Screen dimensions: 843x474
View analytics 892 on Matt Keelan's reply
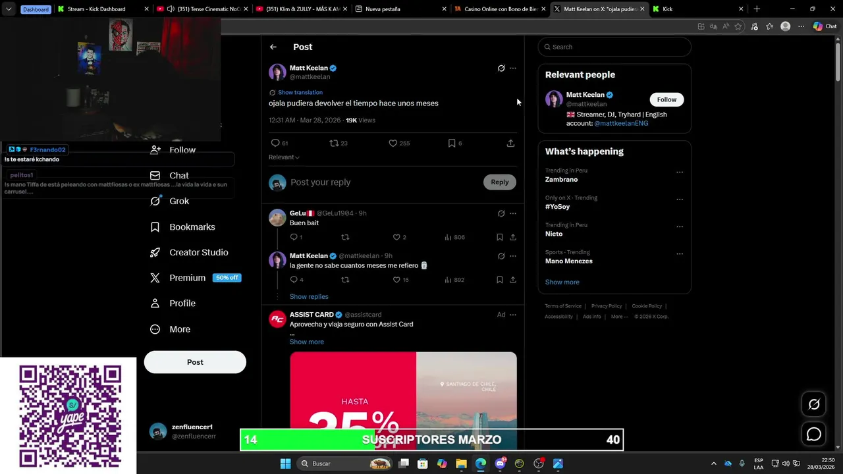pyautogui.click(x=454, y=280)
